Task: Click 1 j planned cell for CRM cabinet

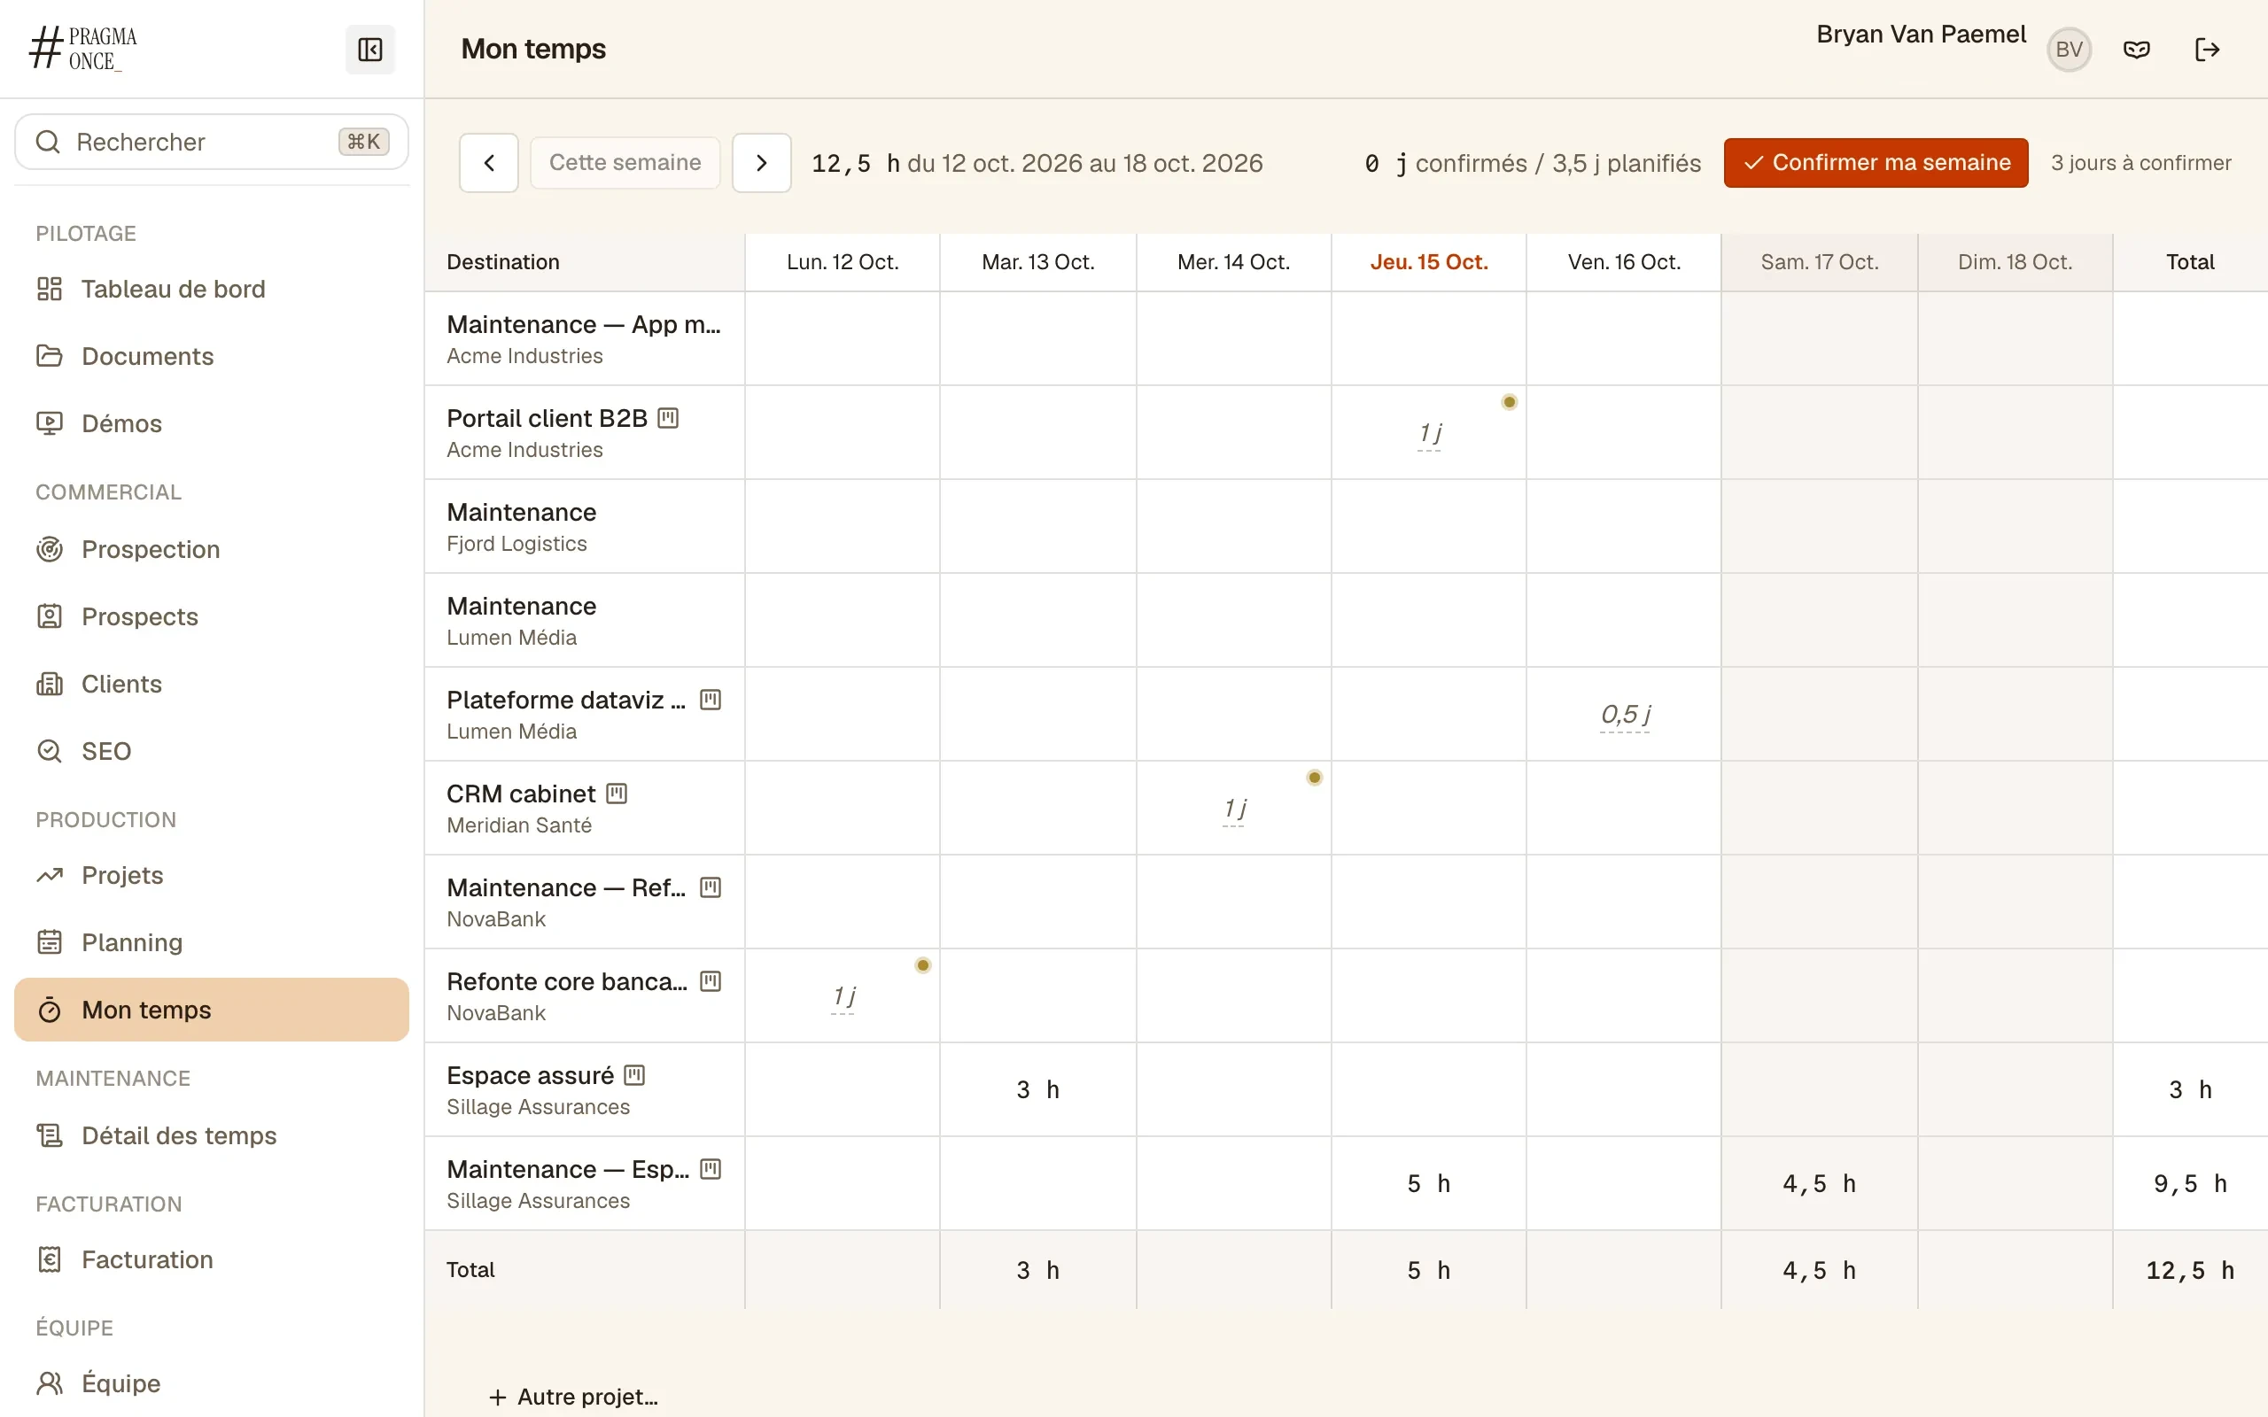Action: pyautogui.click(x=1234, y=808)
